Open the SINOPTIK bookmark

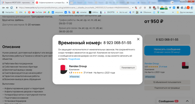[x=109, y=12]
